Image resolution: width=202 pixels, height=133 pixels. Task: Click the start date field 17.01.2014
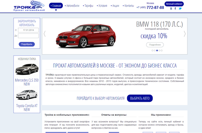(28, 30)
